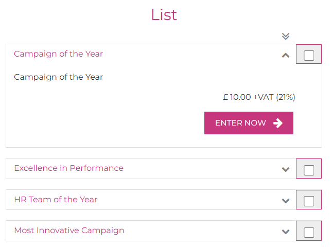Click the arrow icon on Enter Now

coord(278,123)
